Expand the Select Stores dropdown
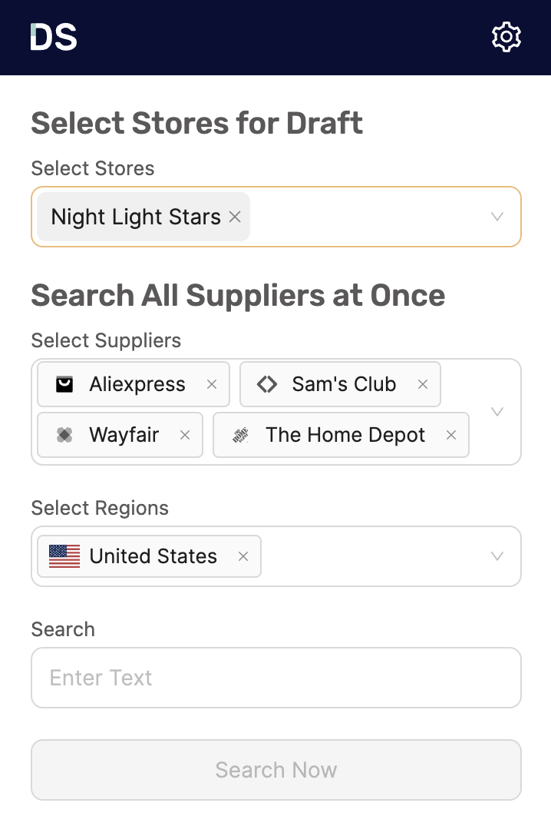 point(497,217)
